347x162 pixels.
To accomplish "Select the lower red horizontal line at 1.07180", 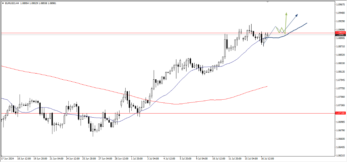I will click(x=203, y=113).
